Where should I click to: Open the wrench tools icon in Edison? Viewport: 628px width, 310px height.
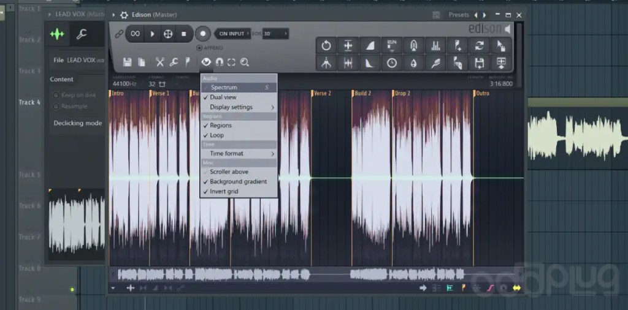click(x=174, y=62)
